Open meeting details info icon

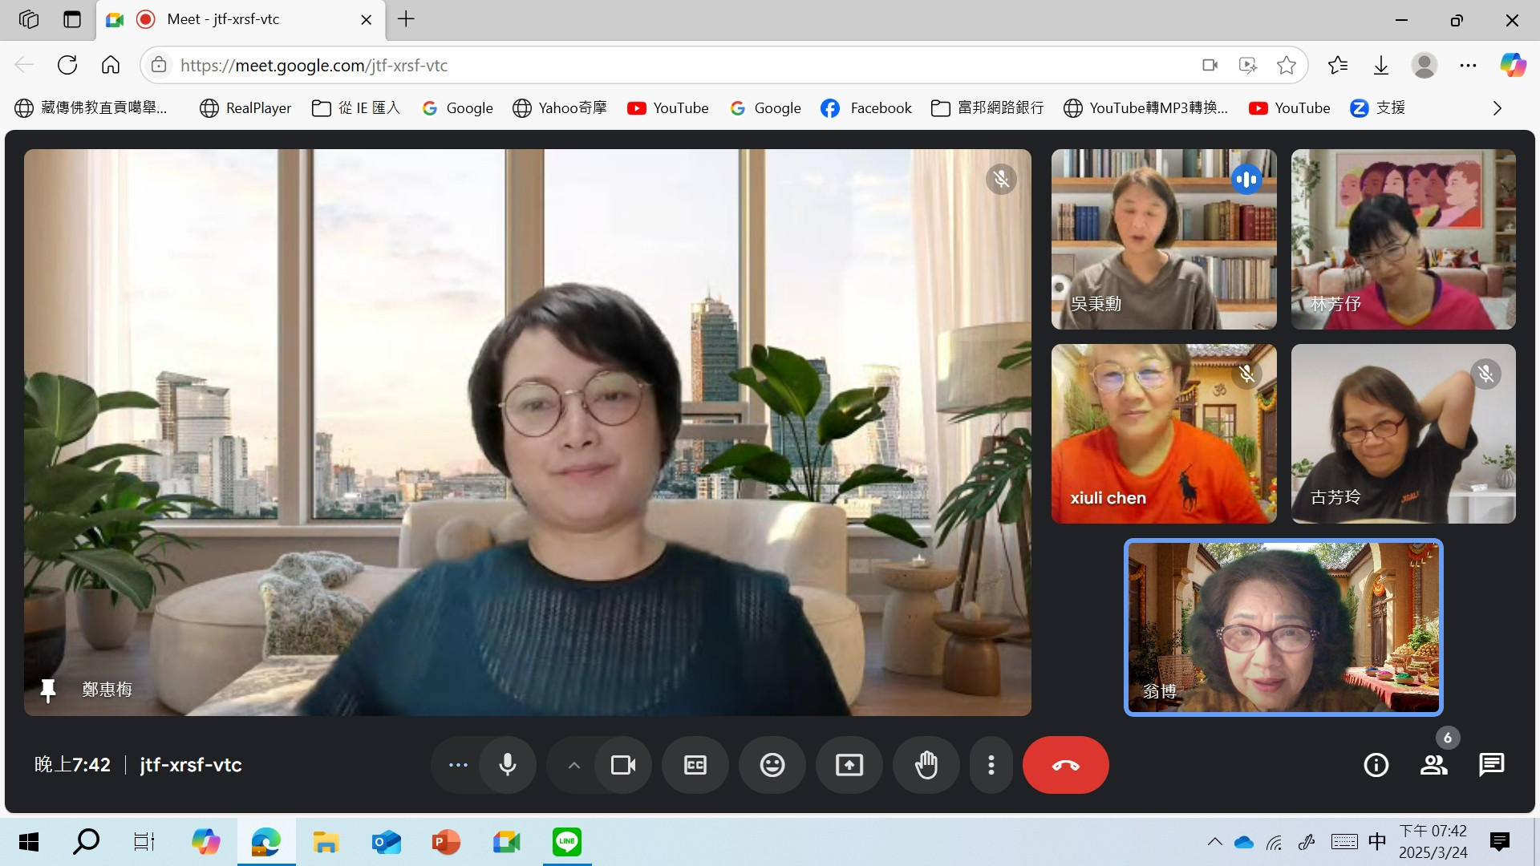pos(1376,765)
